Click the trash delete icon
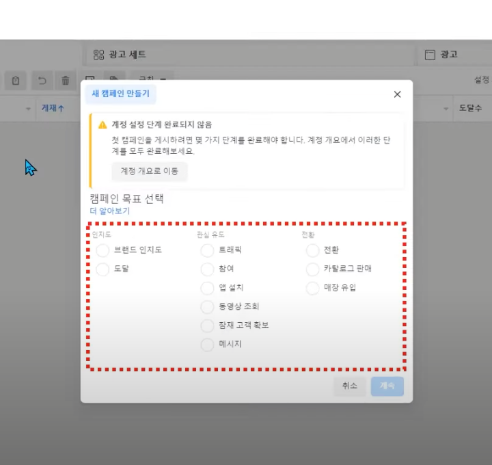 [66, 81]
